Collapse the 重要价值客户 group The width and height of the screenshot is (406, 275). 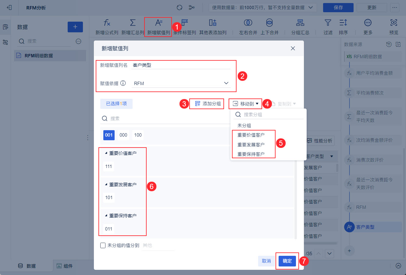pos(106,153)
